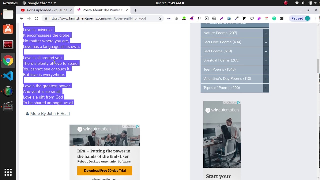Screen dimensions: 320x180
Task: Open the system volume indicator
Action: click(x=303, y=3)
